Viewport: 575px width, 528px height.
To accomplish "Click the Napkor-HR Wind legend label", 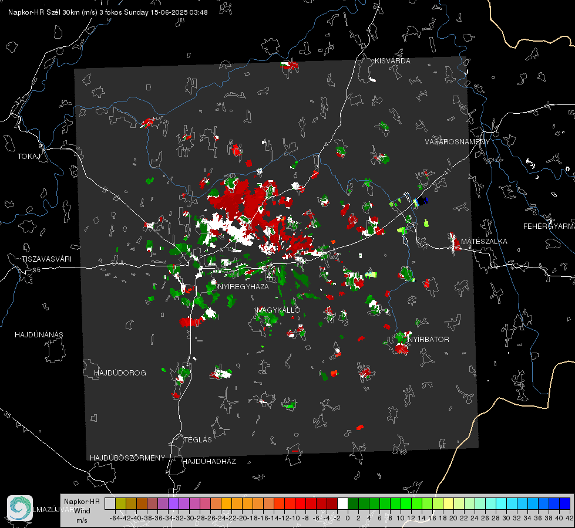I will 82,506.
